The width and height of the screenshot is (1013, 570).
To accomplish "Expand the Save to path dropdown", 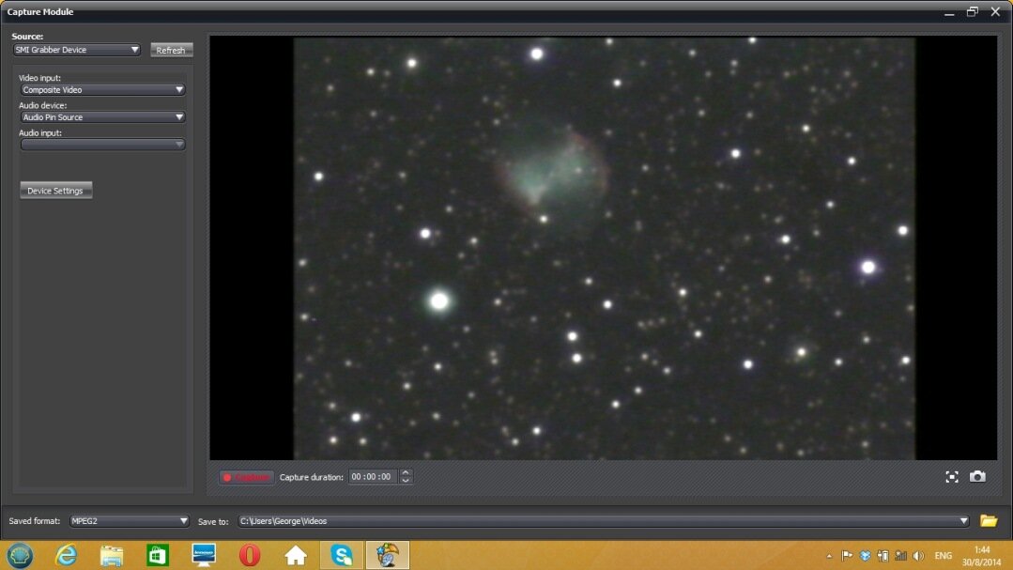I will point(963,521).
